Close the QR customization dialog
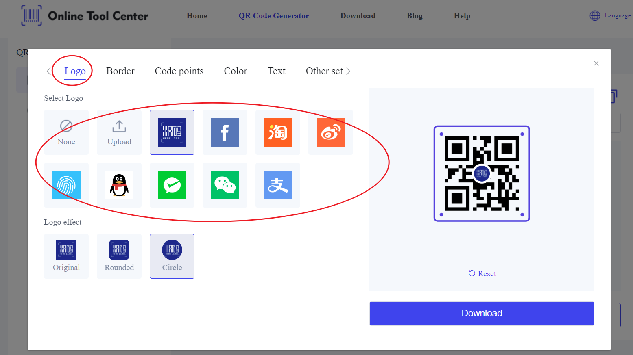This screenshot has height=355, width=633. [x=596, y=63]
